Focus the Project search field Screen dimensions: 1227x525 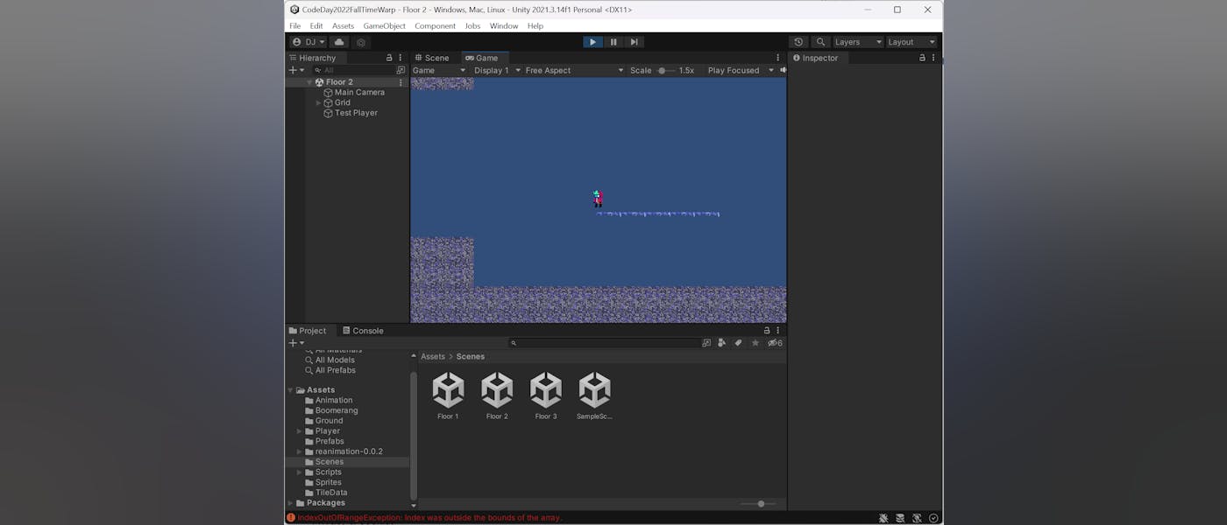tap(604, 343)
